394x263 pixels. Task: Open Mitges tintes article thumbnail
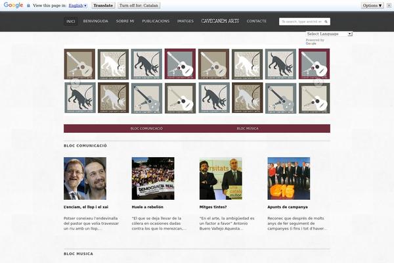[x=221, y=178]
